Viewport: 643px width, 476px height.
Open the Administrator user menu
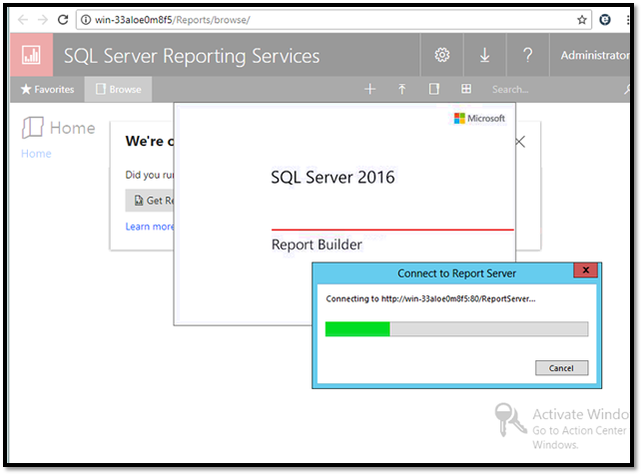[x=594, y=56]
